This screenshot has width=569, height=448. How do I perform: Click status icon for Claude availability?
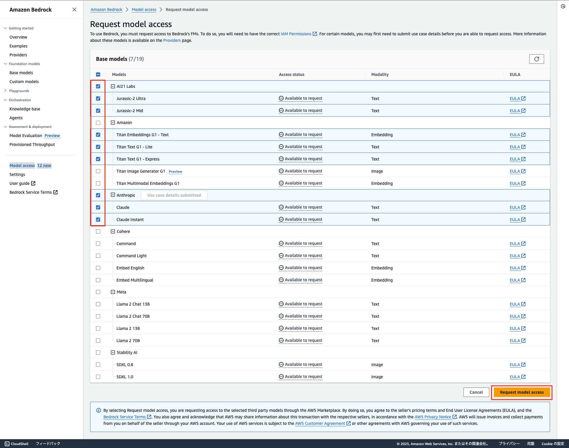coord(281,207)
